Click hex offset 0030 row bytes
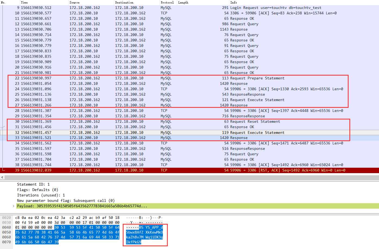 pyautogui.click(x=67, y=222)
